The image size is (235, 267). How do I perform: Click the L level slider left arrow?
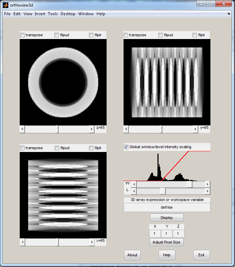[134, 191]
